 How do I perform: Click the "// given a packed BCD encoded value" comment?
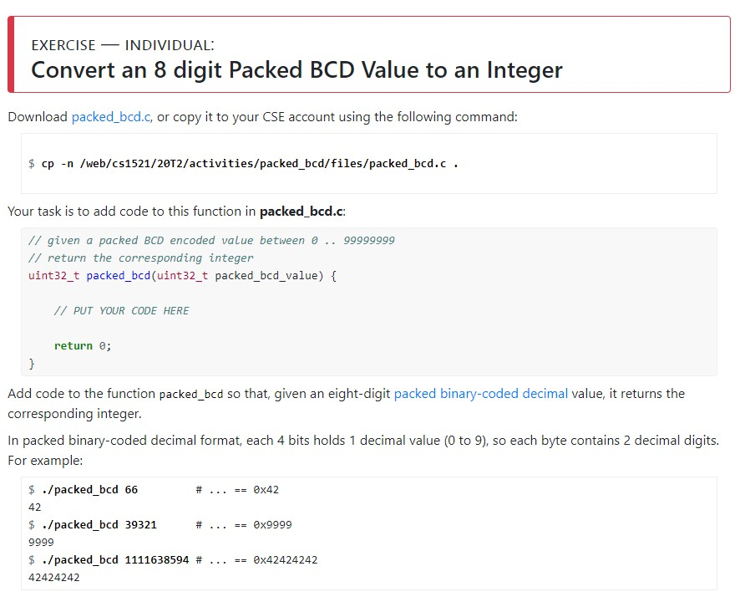click(x=211, y=241)
